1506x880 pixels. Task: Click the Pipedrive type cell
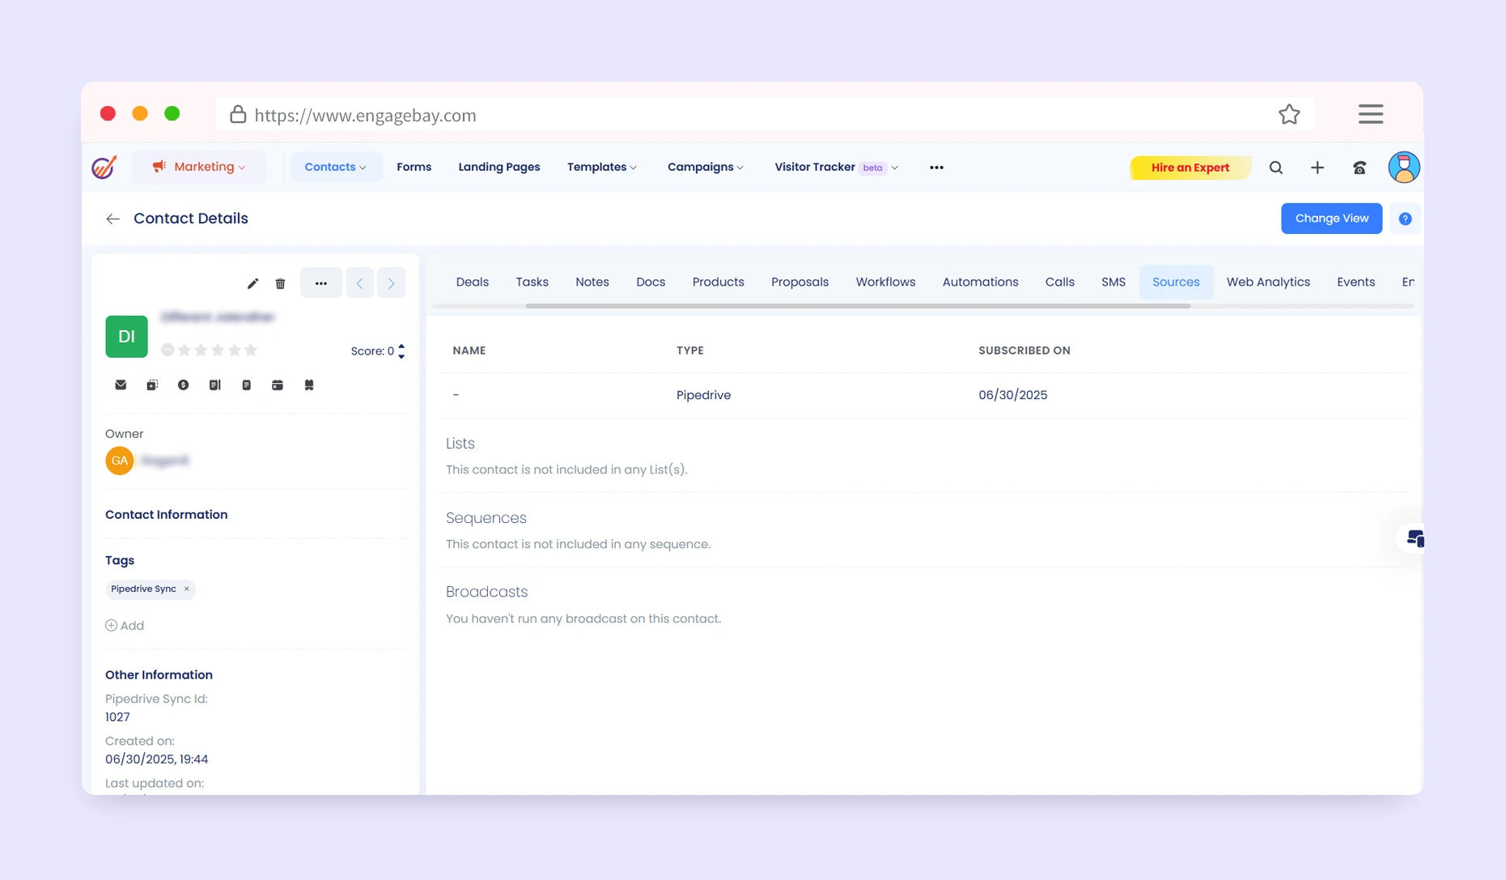tap(703, 395)
